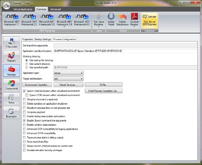Enable Delete sandbox on application shutdown
202x165 pixels.
[x=24, y=104]
